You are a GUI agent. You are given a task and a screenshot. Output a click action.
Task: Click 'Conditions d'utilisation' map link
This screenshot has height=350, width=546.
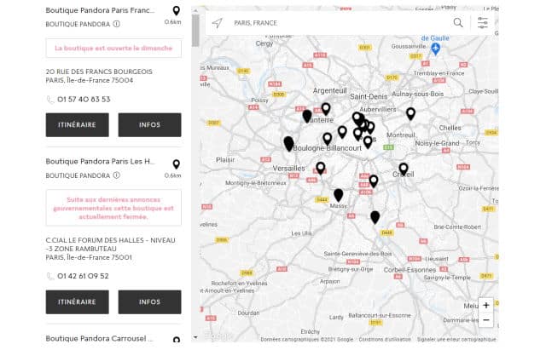pyautogui.click(x=385, y=339)
